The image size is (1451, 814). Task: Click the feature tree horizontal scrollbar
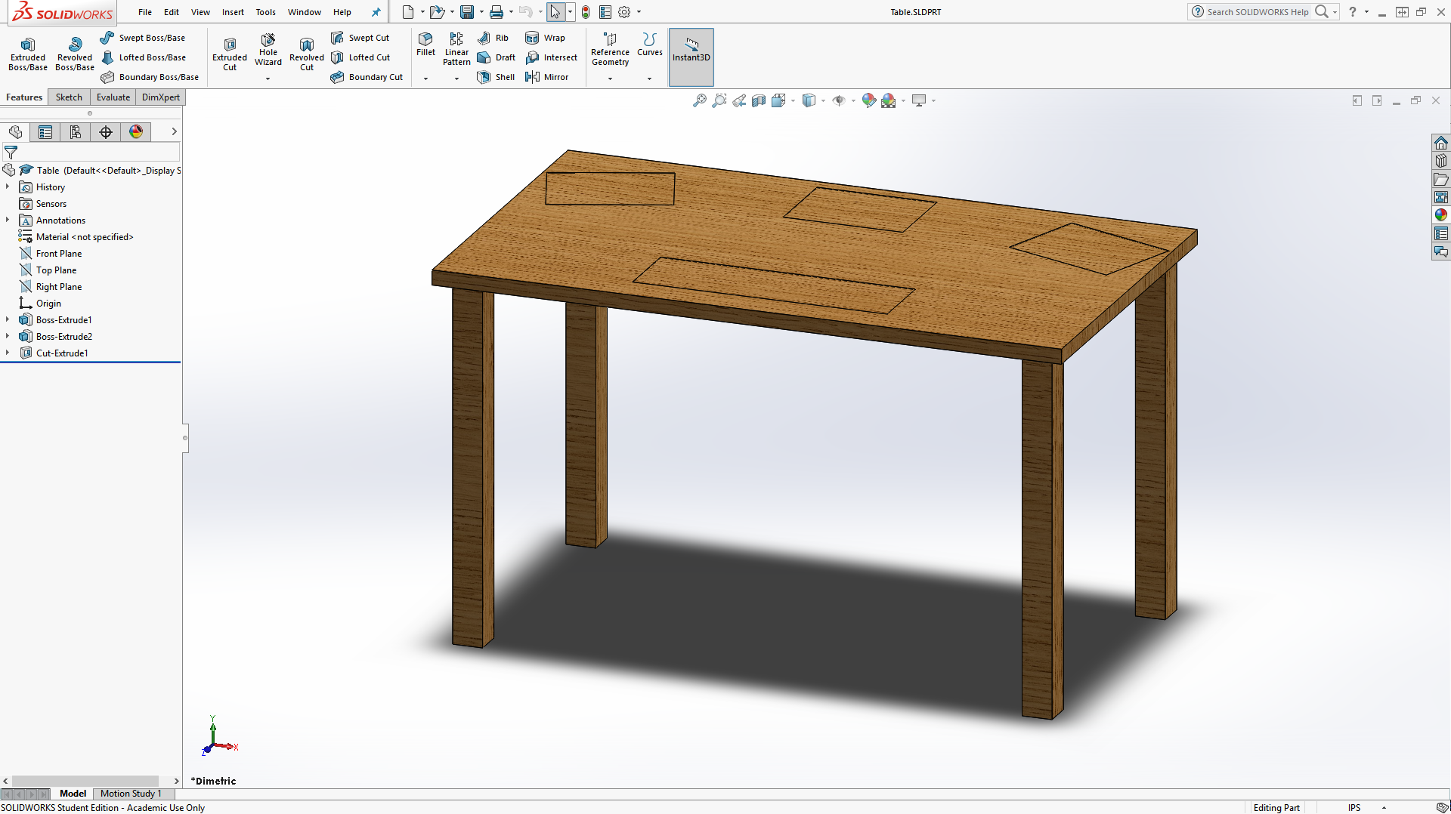85,781
